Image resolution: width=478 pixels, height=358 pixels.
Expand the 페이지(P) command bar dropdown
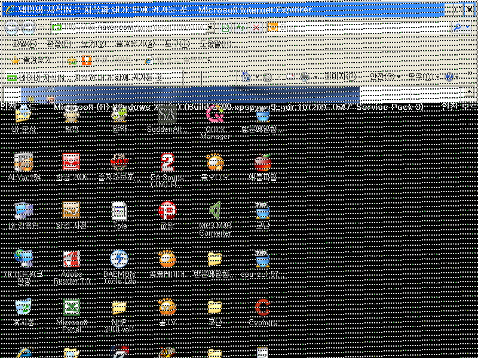click(x=341, y=77)
